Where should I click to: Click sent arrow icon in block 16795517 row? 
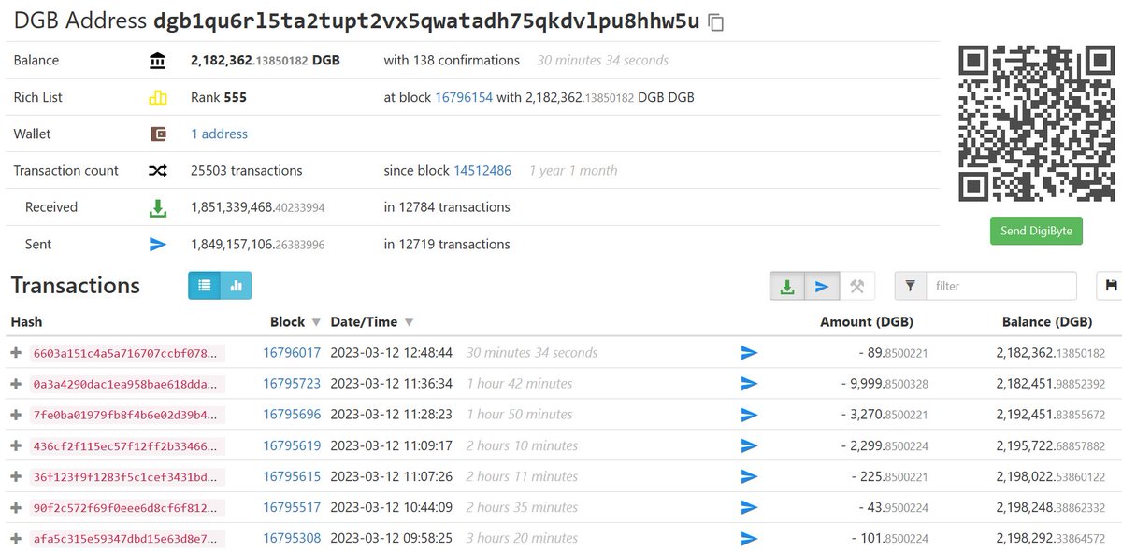coord(749,507)
